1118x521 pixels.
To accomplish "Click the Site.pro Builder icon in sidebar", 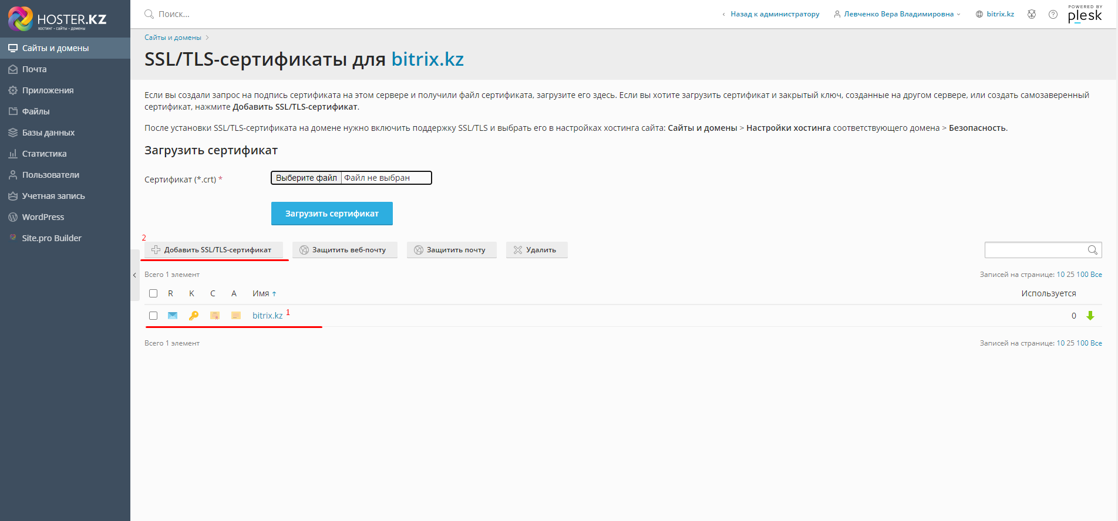I will (x=13, y=238).
